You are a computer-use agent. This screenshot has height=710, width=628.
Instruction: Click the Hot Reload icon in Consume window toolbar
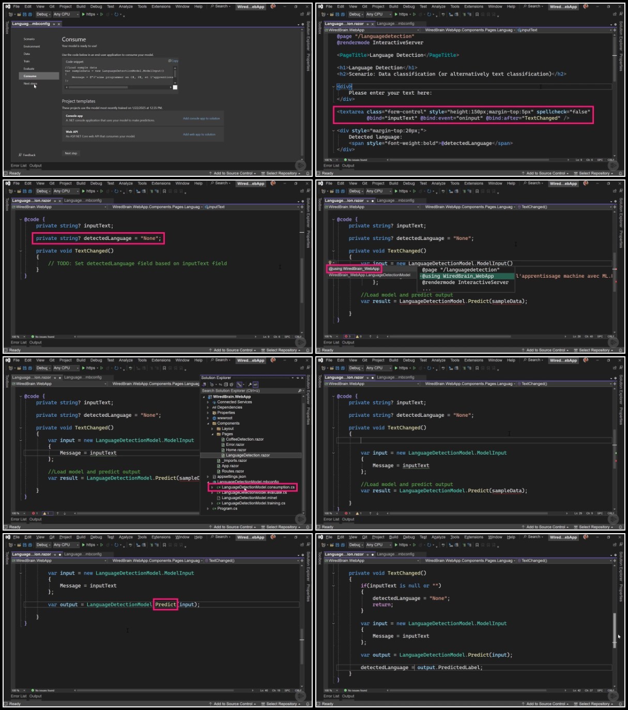(116, 14)
